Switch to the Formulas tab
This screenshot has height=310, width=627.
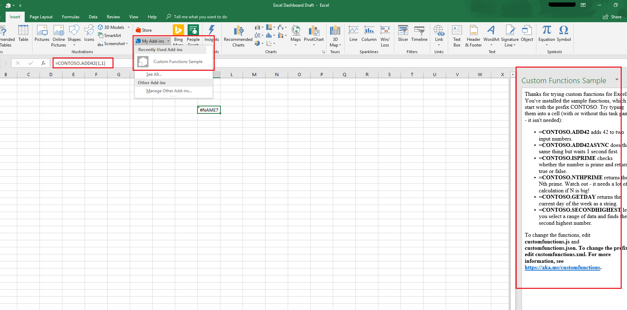pyautogui.click(x=71, y=17)
